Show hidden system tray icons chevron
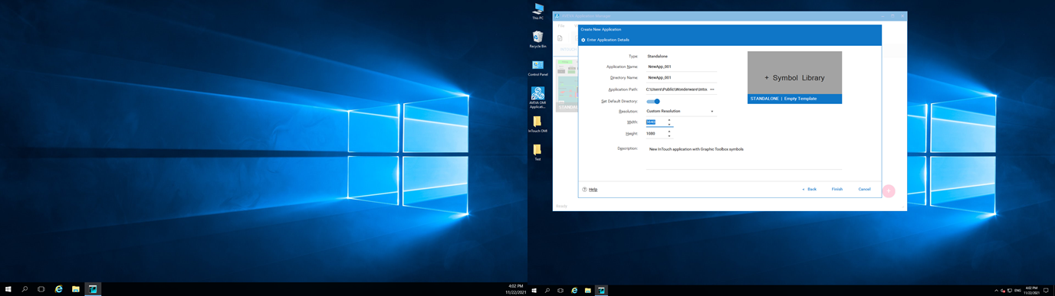1055x296 pixels. tap(996, 291)
